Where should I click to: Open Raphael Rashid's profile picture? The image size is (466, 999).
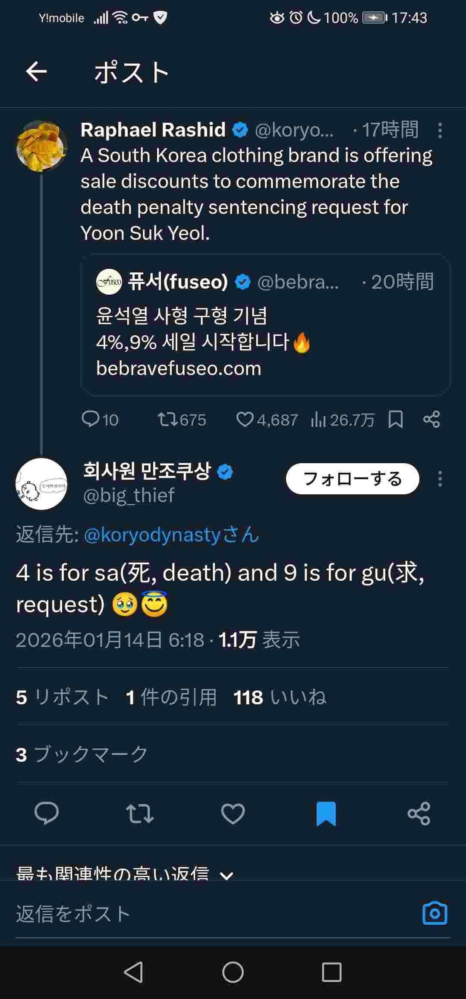tap(41, 146)
